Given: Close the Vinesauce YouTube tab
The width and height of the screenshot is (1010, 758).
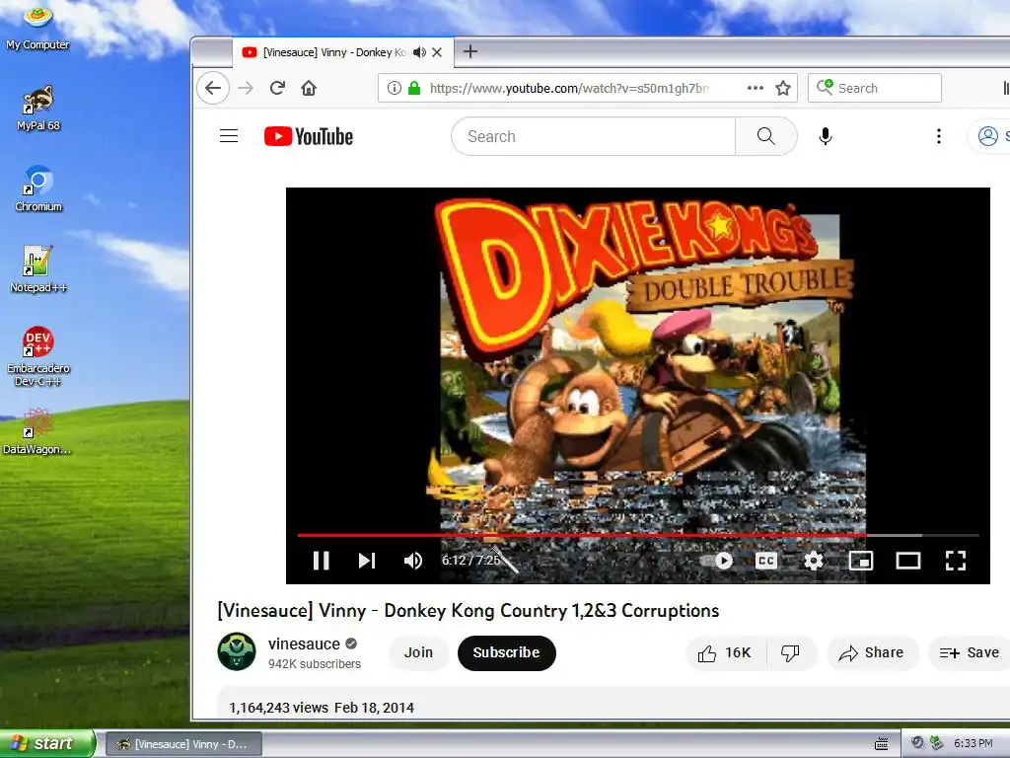Looking at the screenshot, I should point(437,52).
